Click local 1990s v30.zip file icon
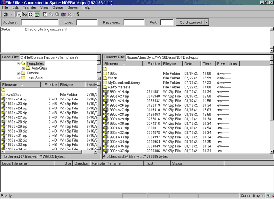This screenshot has width=274, height=199. (x=3, y=131)
